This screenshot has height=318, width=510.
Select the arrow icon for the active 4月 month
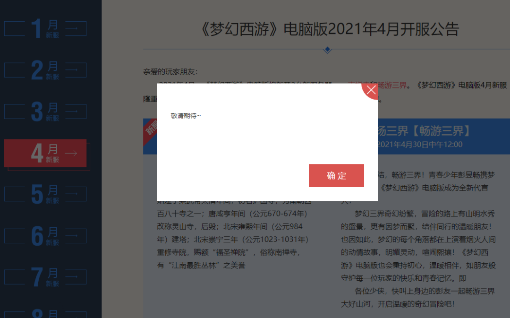72,153
